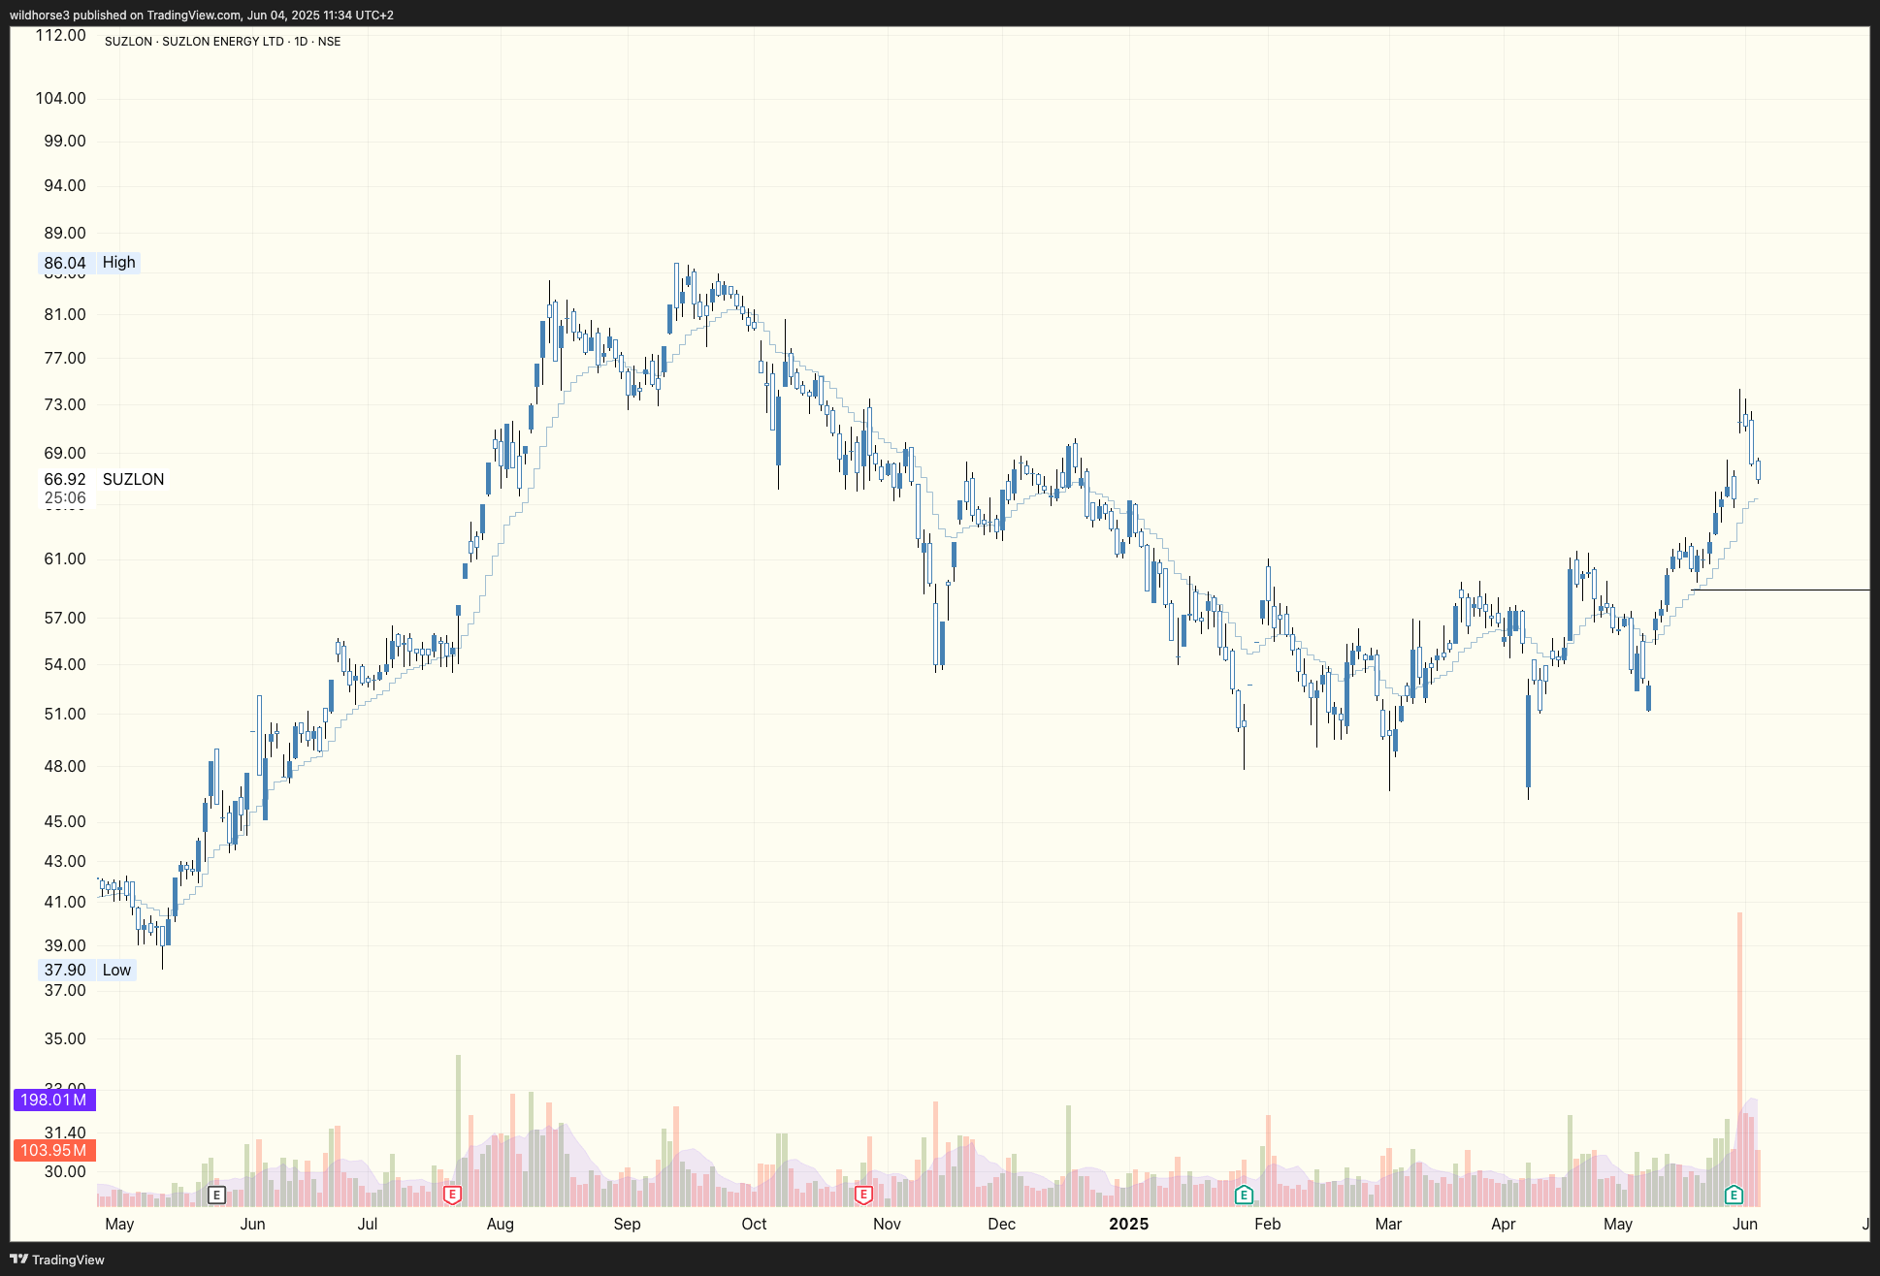Click the TradingView logo in footer
Viewport: 1880px width, 1276px height.
click(57, 1260)
